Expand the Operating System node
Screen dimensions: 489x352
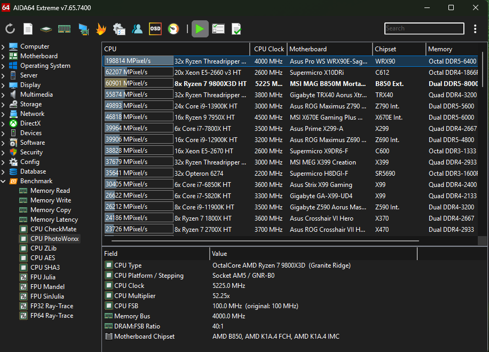[x=3, y=66]
